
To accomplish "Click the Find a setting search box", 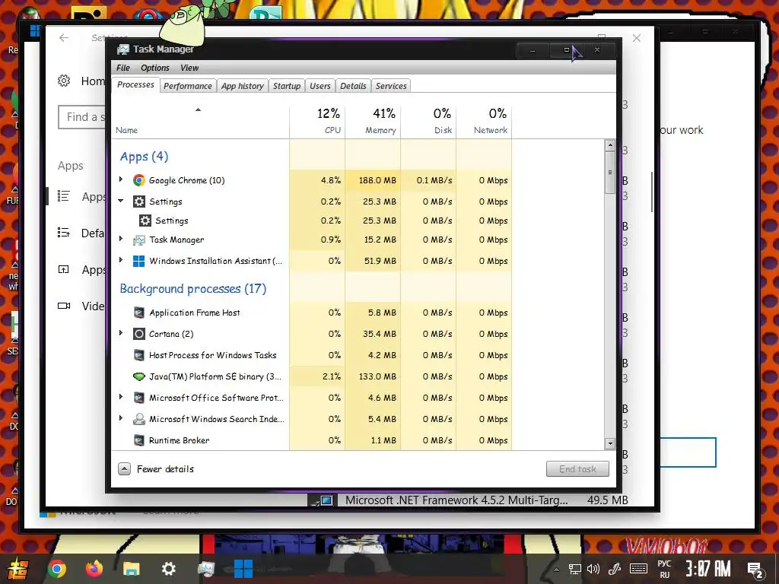I will pyautogui.click(x=82, y=117).
